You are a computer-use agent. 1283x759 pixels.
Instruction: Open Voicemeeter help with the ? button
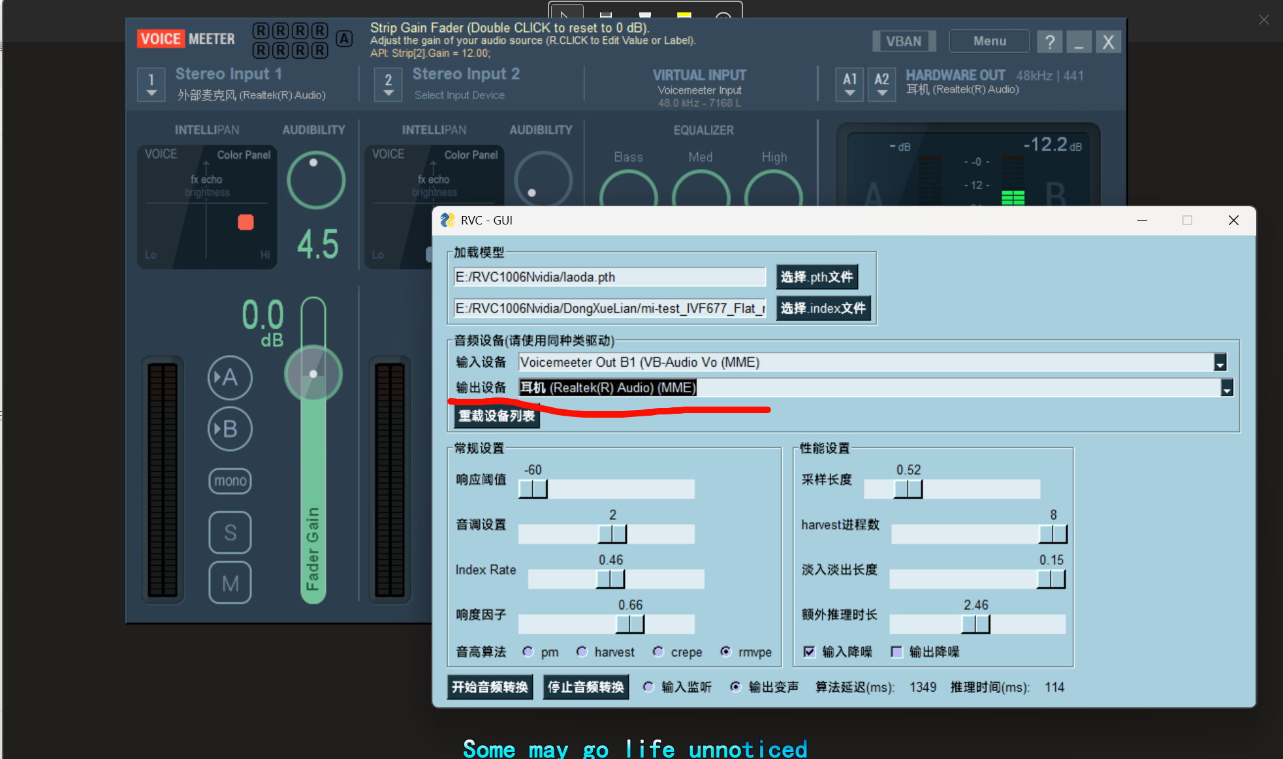[1049, 42]
